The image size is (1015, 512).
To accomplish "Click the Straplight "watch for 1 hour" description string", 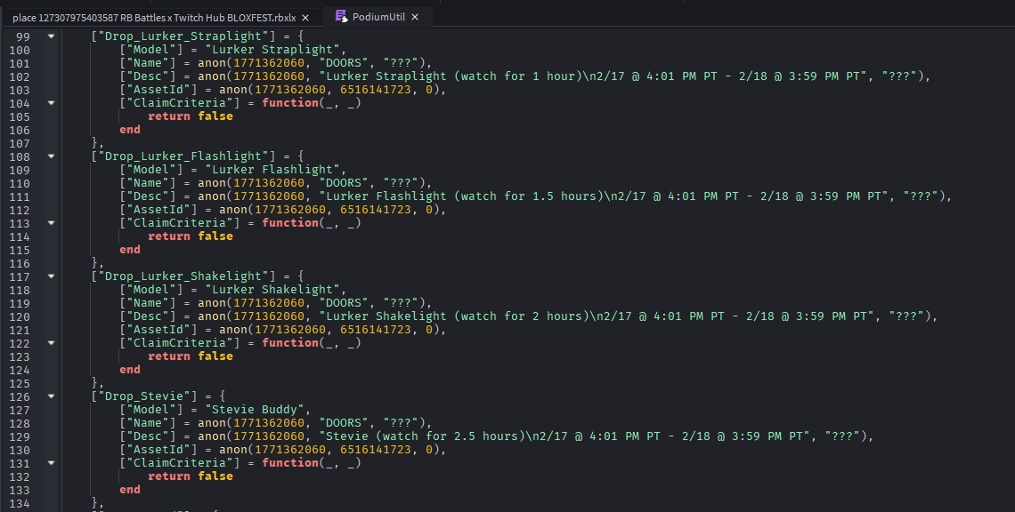I will [x=597, y=76].
